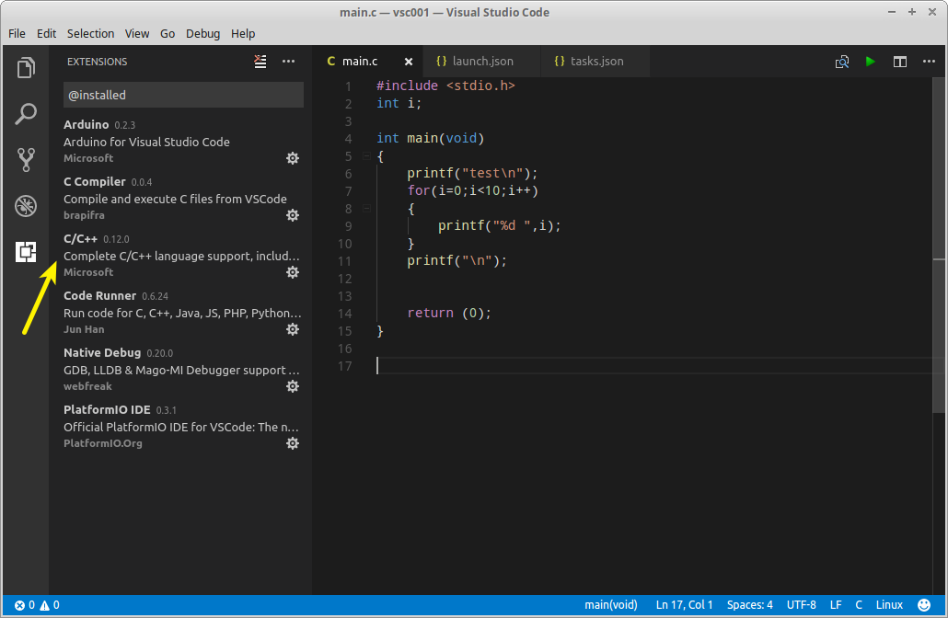Select the Arduino extension entry
This screenshot has width=948, height=618.
(x=180, y=141)
